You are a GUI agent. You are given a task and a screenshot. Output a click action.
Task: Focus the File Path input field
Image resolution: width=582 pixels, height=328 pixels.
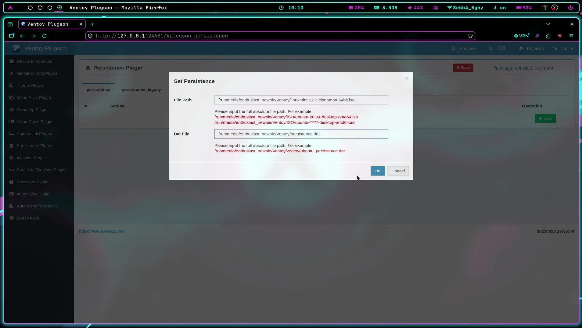(301, 100)
